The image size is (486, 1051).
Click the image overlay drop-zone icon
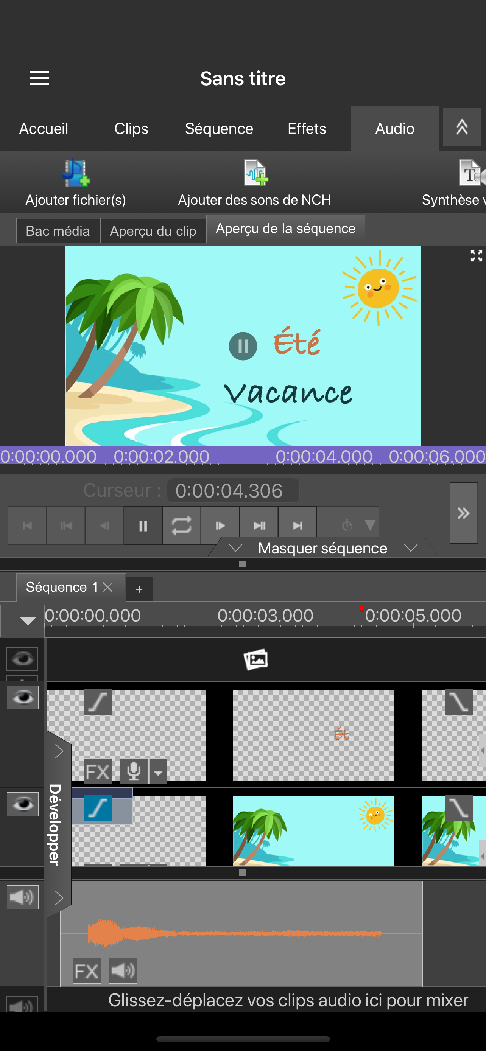click(x=256, y=659)
